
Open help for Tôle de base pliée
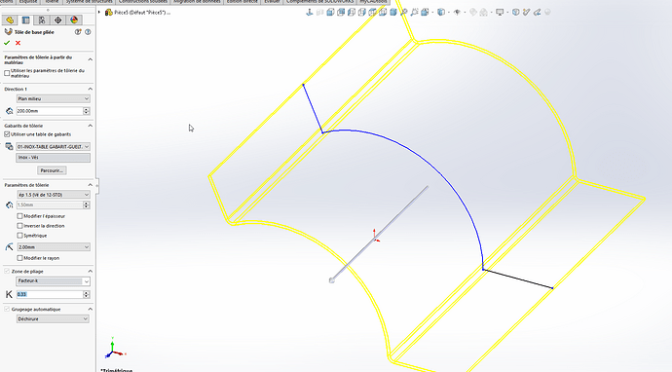tap(88, 32)
